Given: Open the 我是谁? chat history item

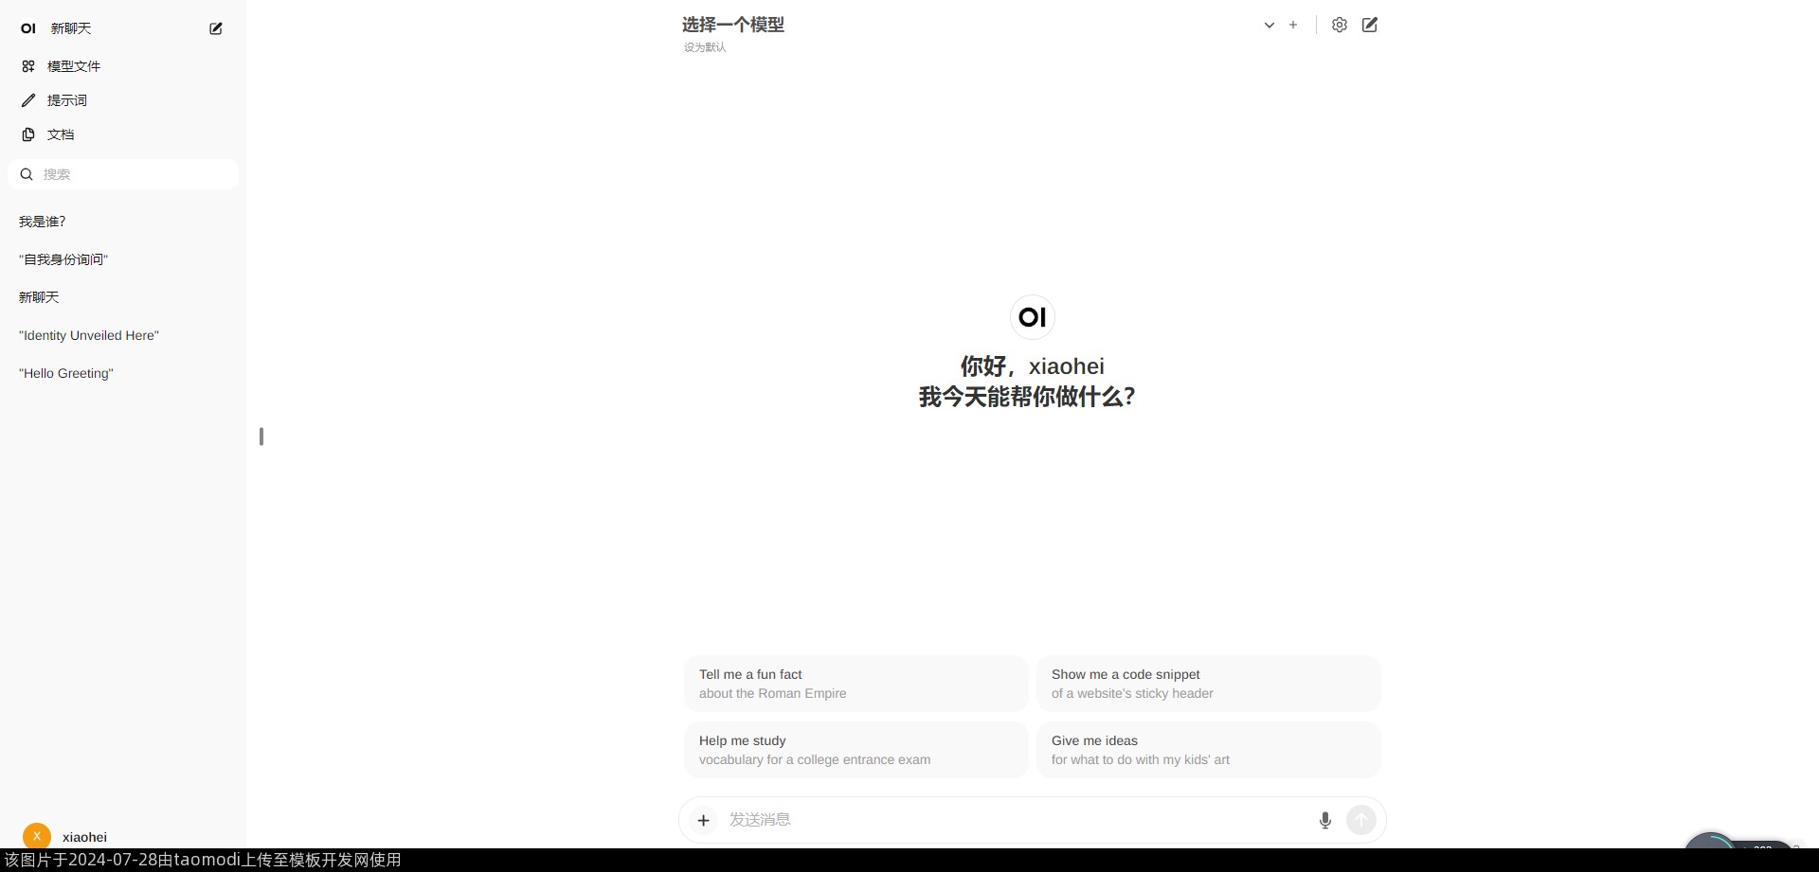Looking at the screenshot, I should point(43,222).
